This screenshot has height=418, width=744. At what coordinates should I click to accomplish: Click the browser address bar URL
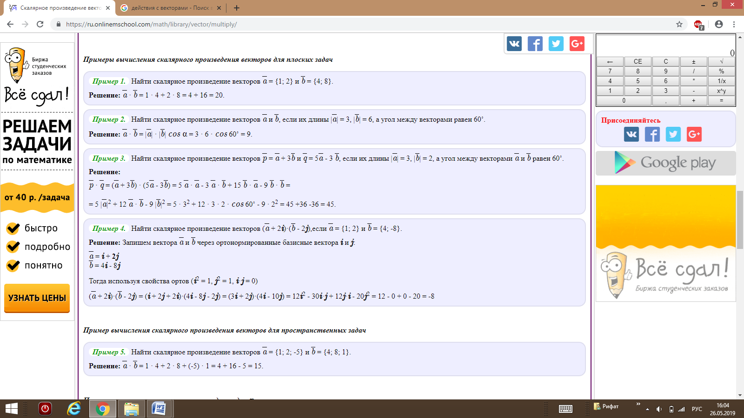click(x=151, y=24)
